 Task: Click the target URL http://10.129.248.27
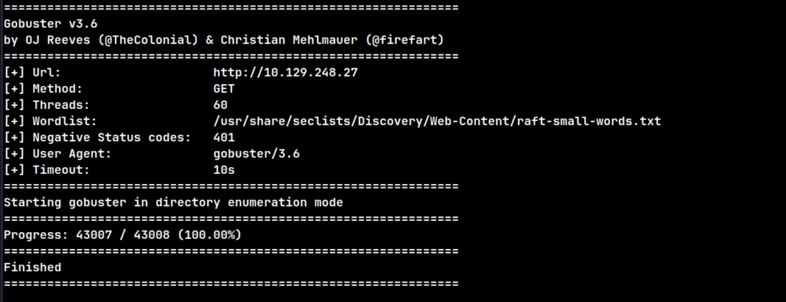(286, 73)
